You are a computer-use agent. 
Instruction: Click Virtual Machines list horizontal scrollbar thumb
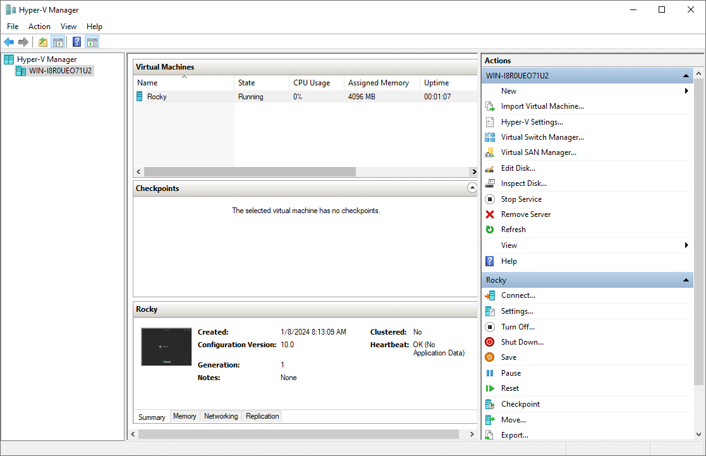click(x=250, y=171)
